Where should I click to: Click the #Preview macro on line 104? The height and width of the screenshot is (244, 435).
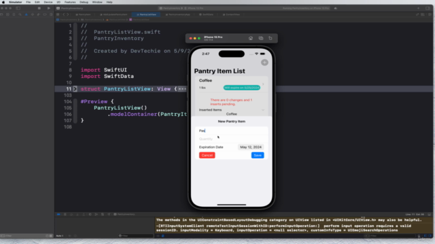[94, 102]
